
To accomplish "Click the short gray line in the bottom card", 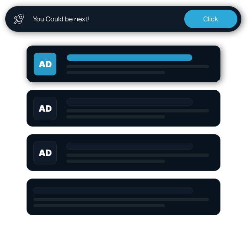I will point(99,206).
